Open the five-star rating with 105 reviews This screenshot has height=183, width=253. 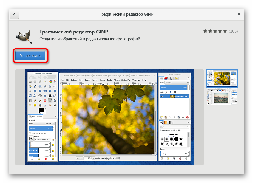(x=220, y=31)
